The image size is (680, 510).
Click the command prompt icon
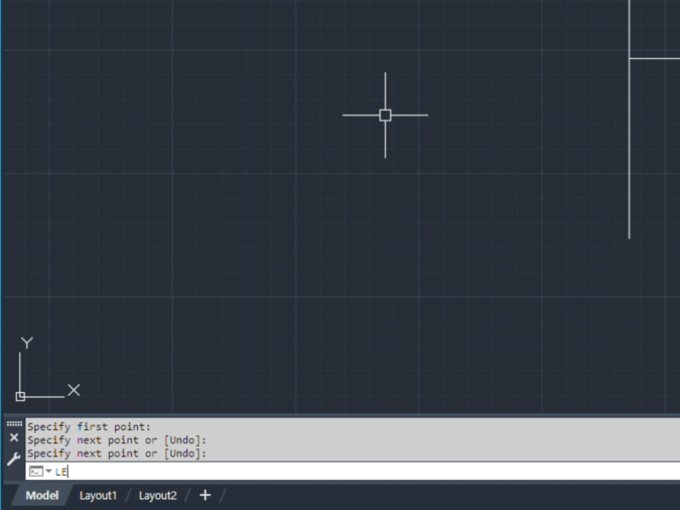tap(36, 471)
